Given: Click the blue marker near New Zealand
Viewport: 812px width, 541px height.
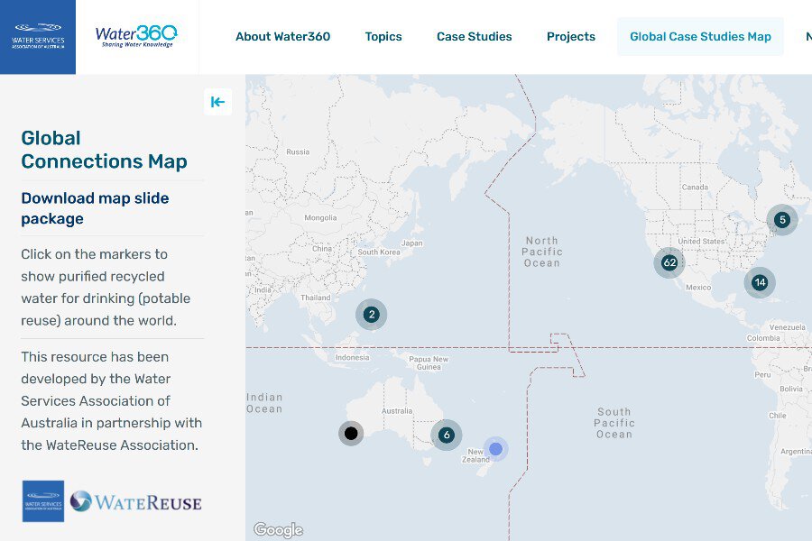Looking at the screenshot, I should point(495,448).
